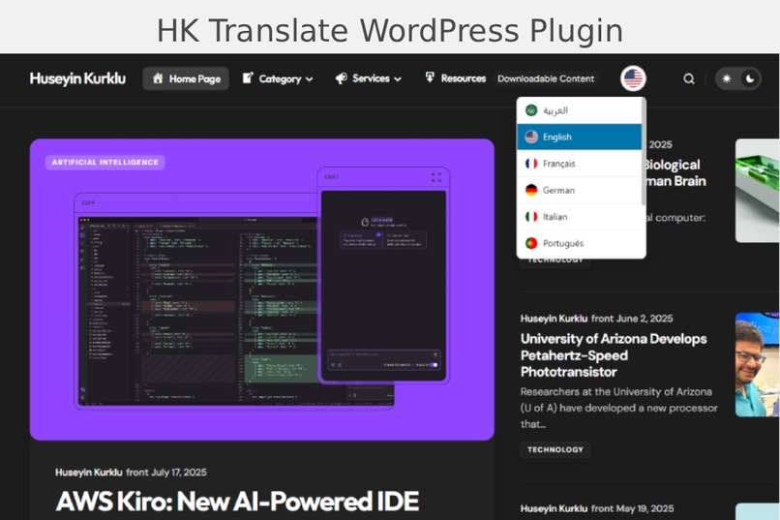This screenshot has width=780, height=520.
Task: Click the France flag icon
Action: coord(531,164)
